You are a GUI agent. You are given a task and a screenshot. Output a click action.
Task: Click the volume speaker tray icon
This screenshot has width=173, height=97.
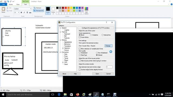(159, 95)
